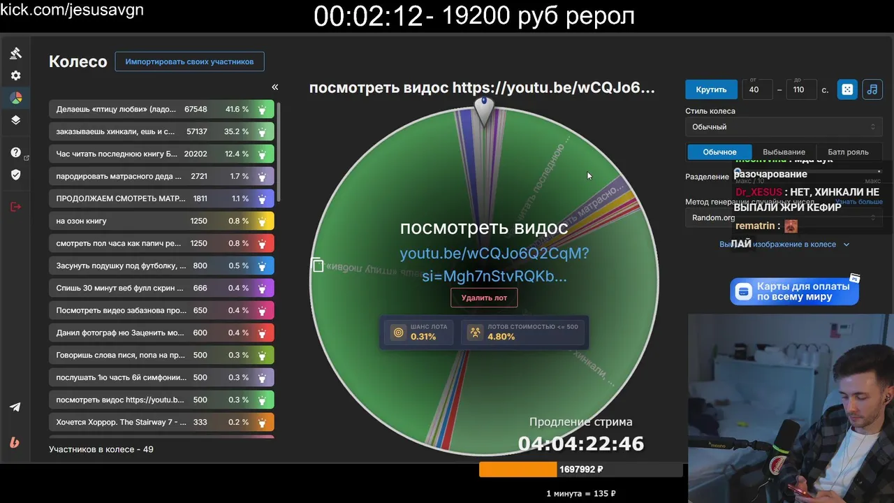Click the Колесо page heading

[x=78, y=61]
